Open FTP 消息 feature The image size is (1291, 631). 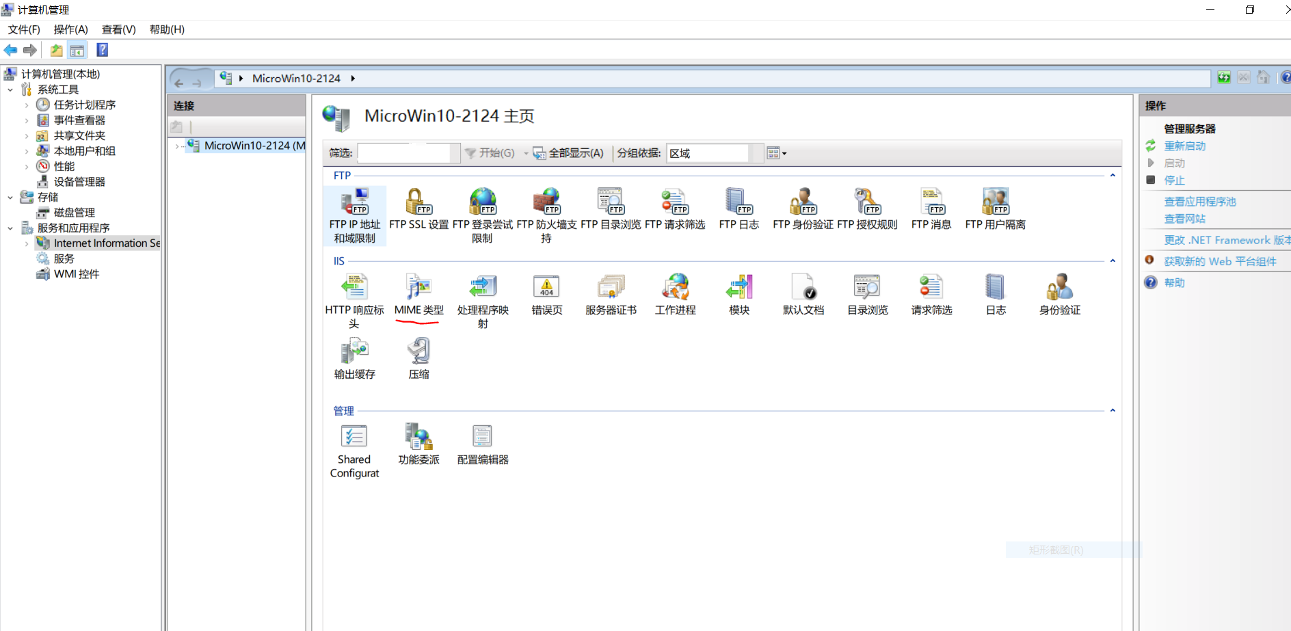coord(931,209)
